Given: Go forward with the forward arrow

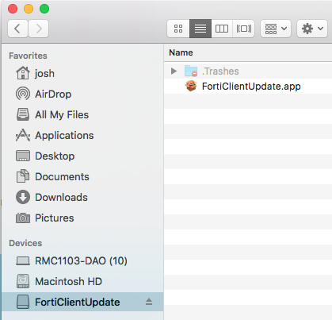Looking at the screenshot, I should [x=39, y=29].
